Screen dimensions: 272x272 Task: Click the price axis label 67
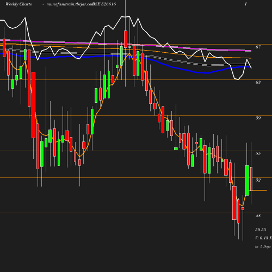tap(258, 47)
